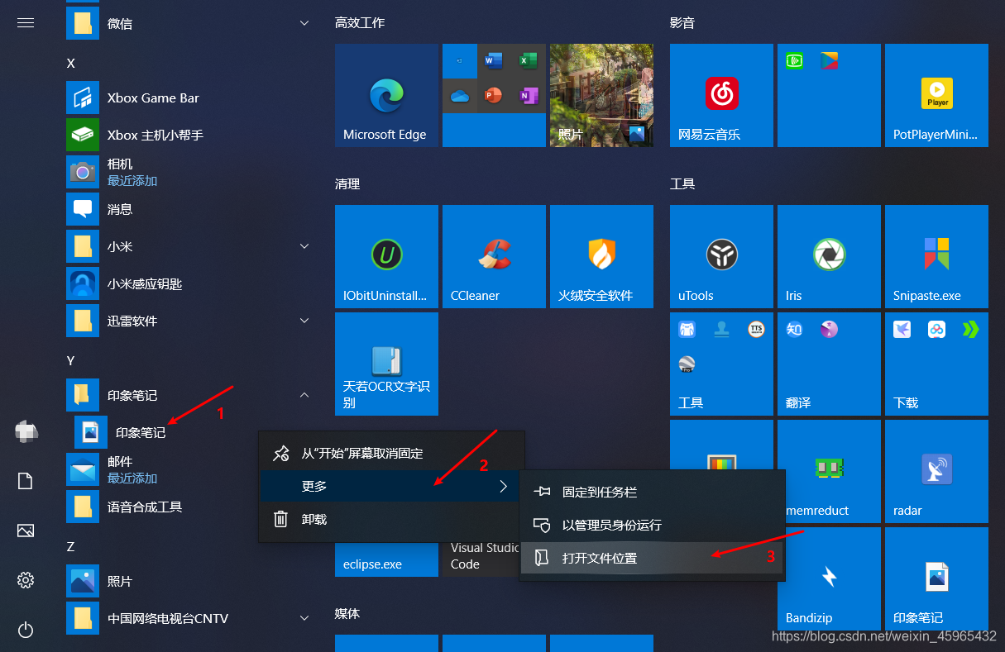Launch PotPlayerMini tile
Screen dimensions: 1005x652
point(936,96)
